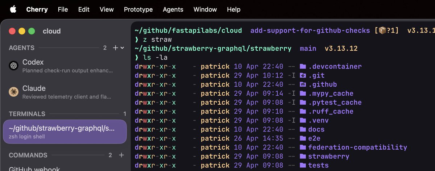The height and width of the screenshot is (171, 435).
Task: Click the docs directory name
Action: (x=316, y=129)
